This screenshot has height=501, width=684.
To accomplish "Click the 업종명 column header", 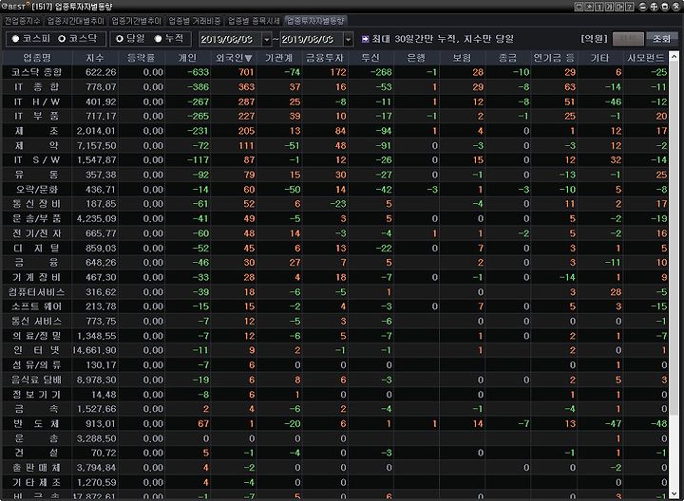I will click(37, 58).
